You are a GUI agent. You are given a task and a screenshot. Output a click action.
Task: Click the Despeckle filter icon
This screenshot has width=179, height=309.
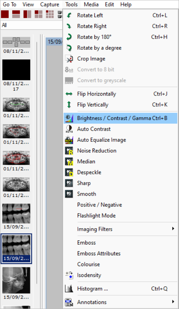69,172
